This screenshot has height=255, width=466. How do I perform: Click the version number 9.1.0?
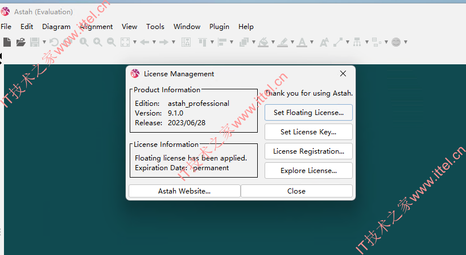tap(176, 113)
